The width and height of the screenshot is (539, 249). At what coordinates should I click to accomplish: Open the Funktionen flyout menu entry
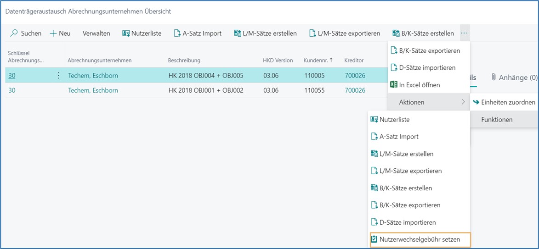pyautogui.click(x=497, y=120)
